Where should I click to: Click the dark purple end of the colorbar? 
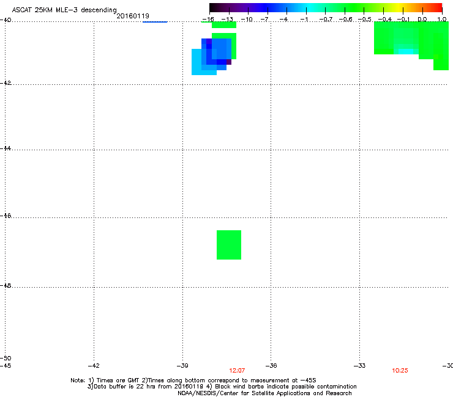pos(214,7)
